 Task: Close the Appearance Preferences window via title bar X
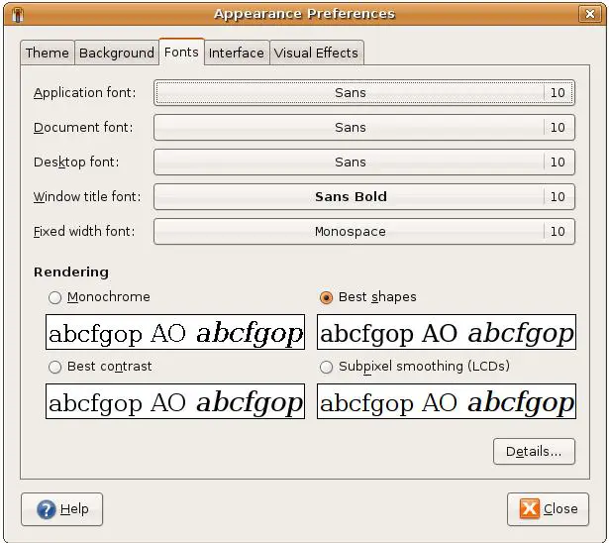(x=590, y=14)
